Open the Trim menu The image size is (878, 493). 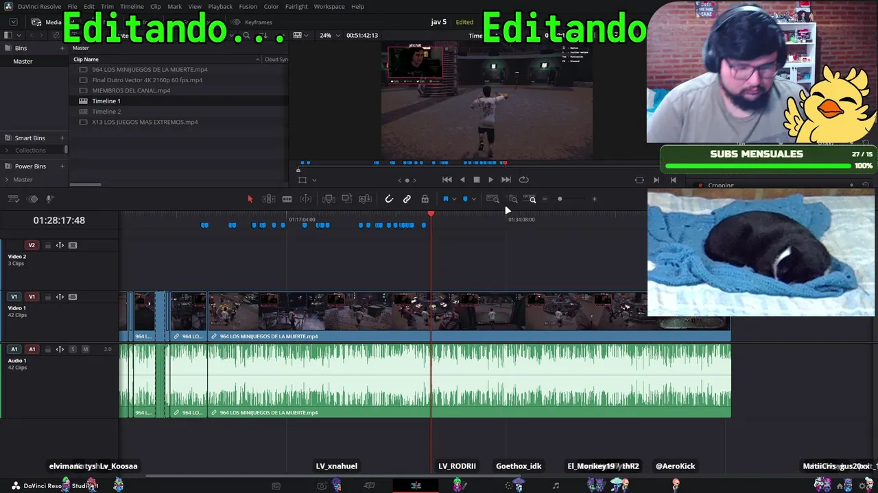[x=107, y=7]
